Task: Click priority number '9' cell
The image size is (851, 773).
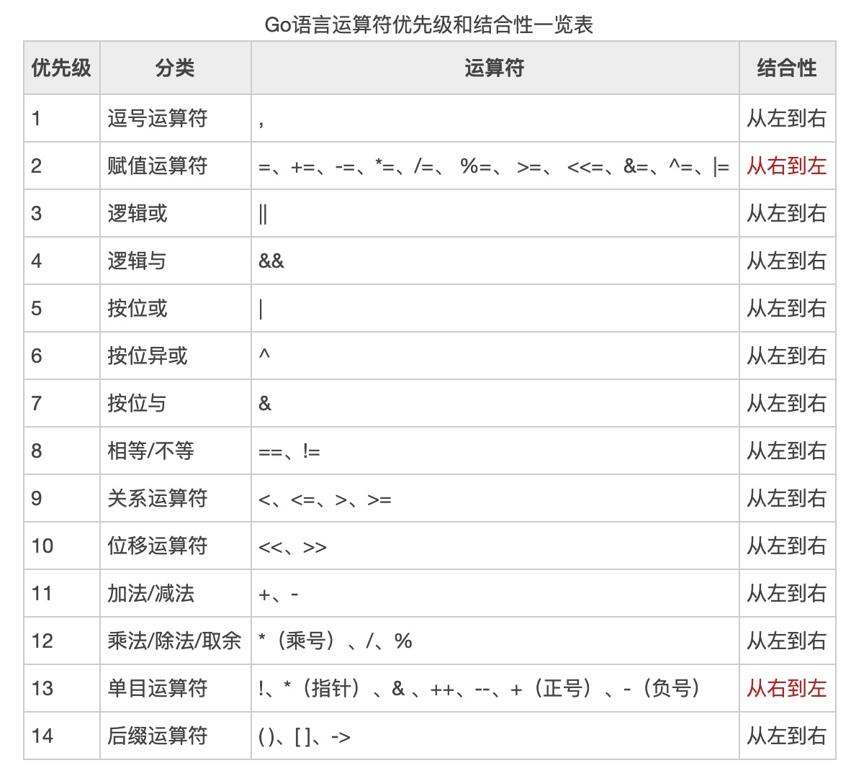Action: (x=61, y=498)
